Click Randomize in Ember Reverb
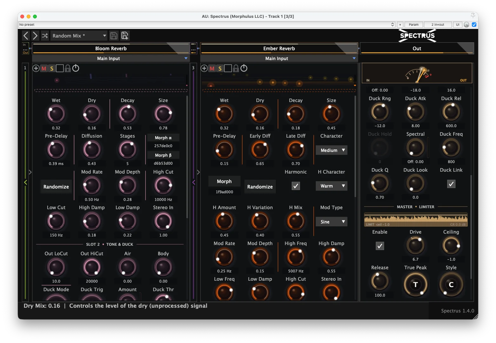Viewport: 496px width, 343px height. (260, 187)
